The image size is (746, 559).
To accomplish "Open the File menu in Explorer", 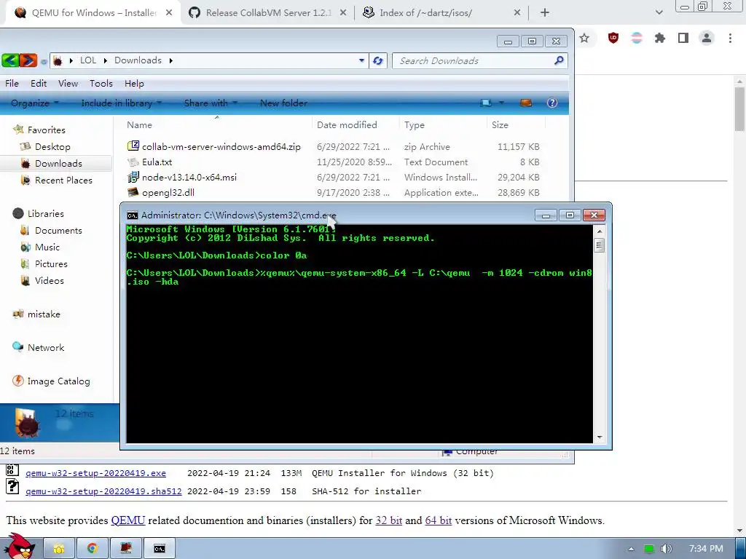I will [x=12, y=83].
